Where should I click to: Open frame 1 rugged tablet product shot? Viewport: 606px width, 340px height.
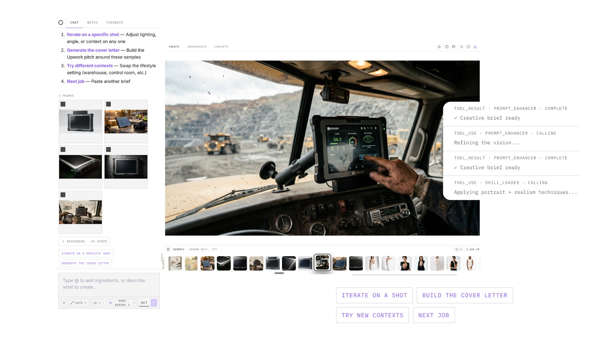pos(80,122)
